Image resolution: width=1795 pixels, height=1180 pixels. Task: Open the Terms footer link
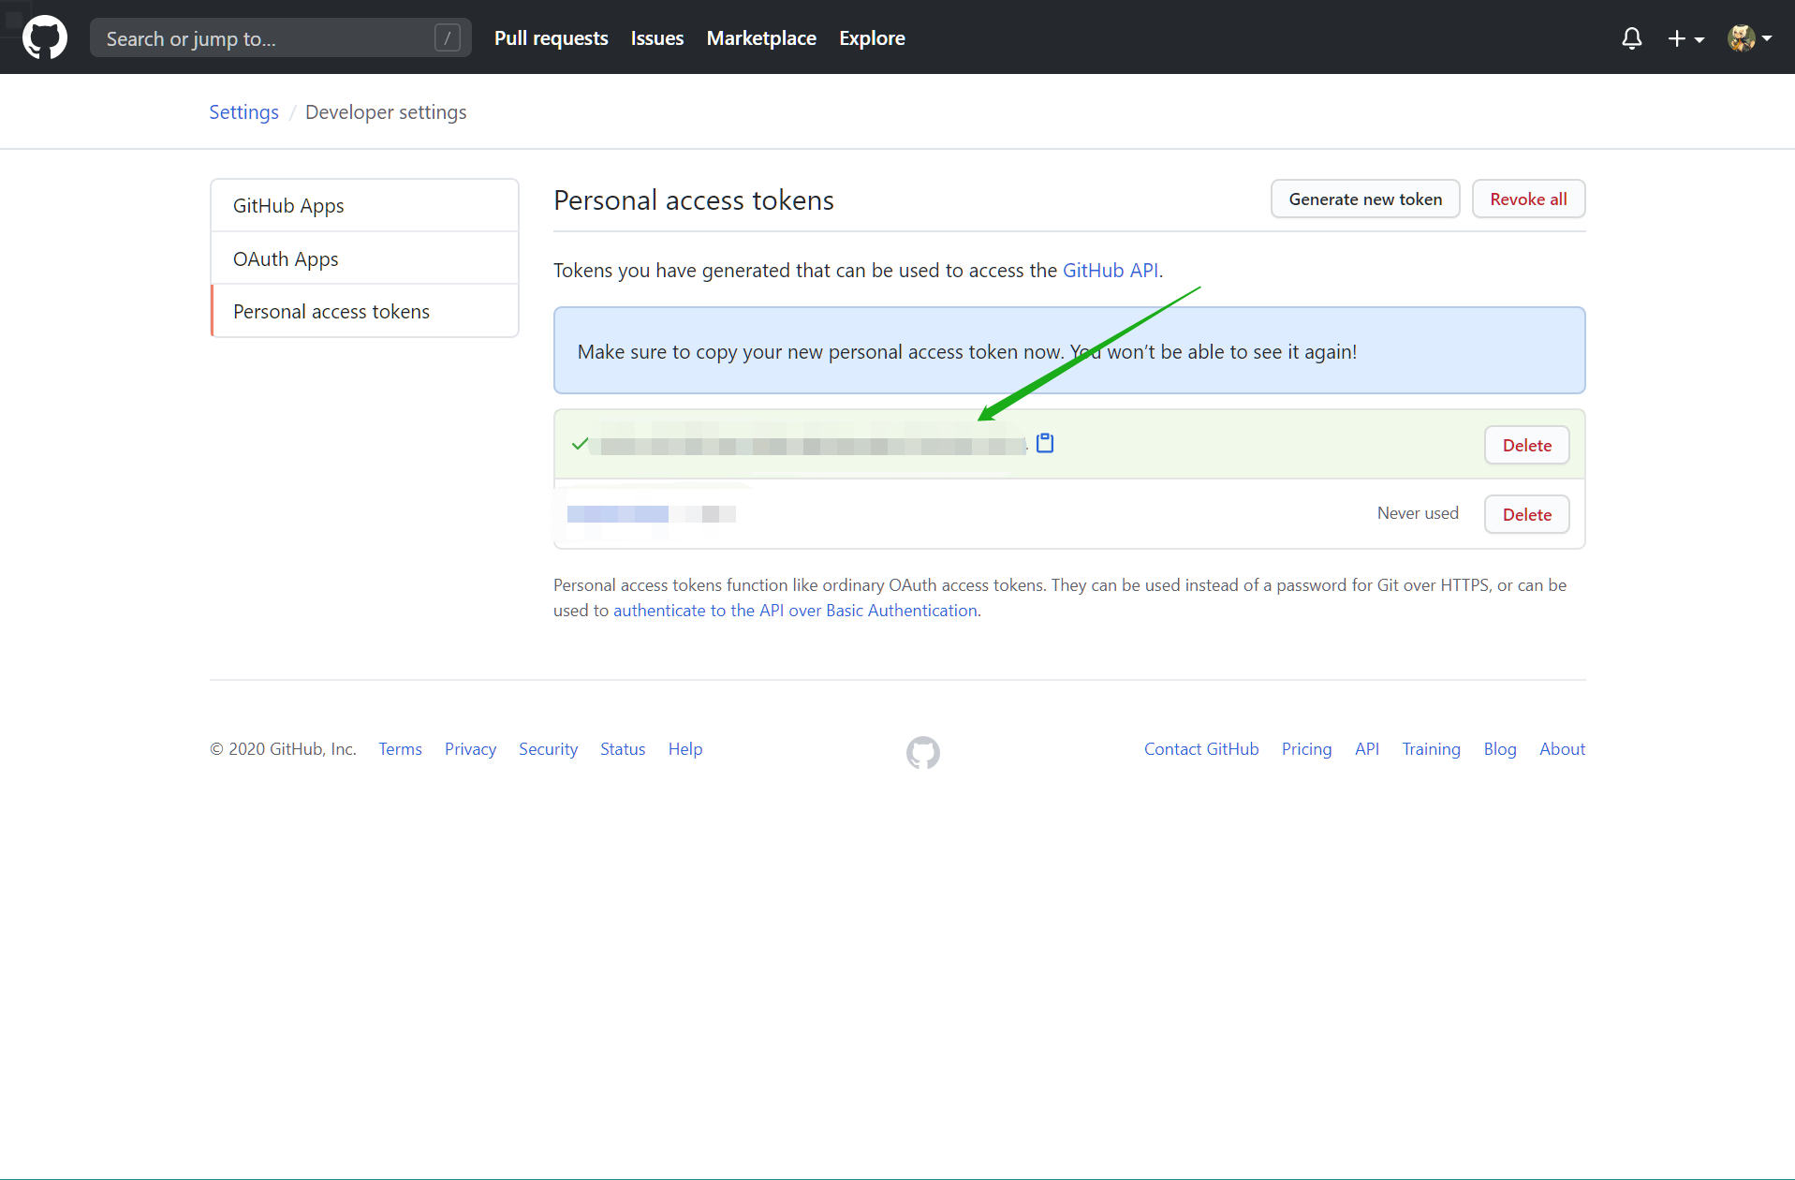coord(400,748)
